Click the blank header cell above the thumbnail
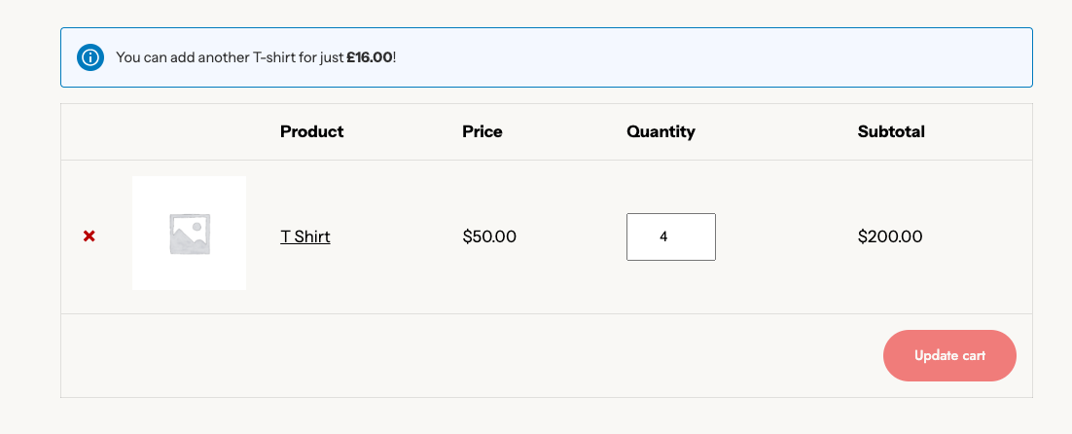 point(189,131)
